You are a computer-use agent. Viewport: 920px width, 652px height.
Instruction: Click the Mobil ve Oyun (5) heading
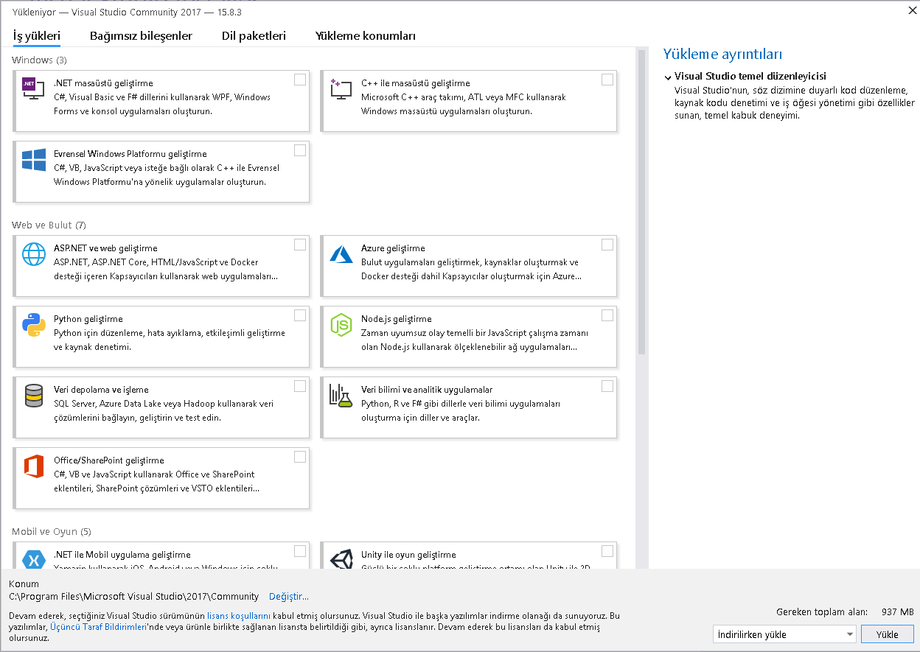(52, 531)
